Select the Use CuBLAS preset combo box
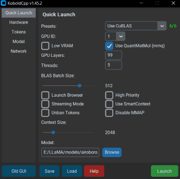Image resolution: width=180 pixels, height=179 pixels. 136,26
